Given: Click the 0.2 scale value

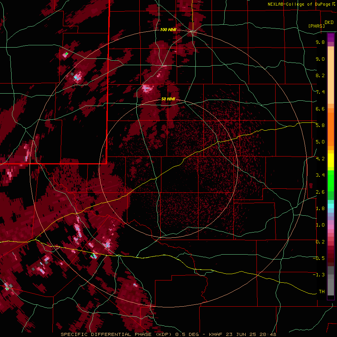Looking at the screenshot, I should click(x=320, y=242).
